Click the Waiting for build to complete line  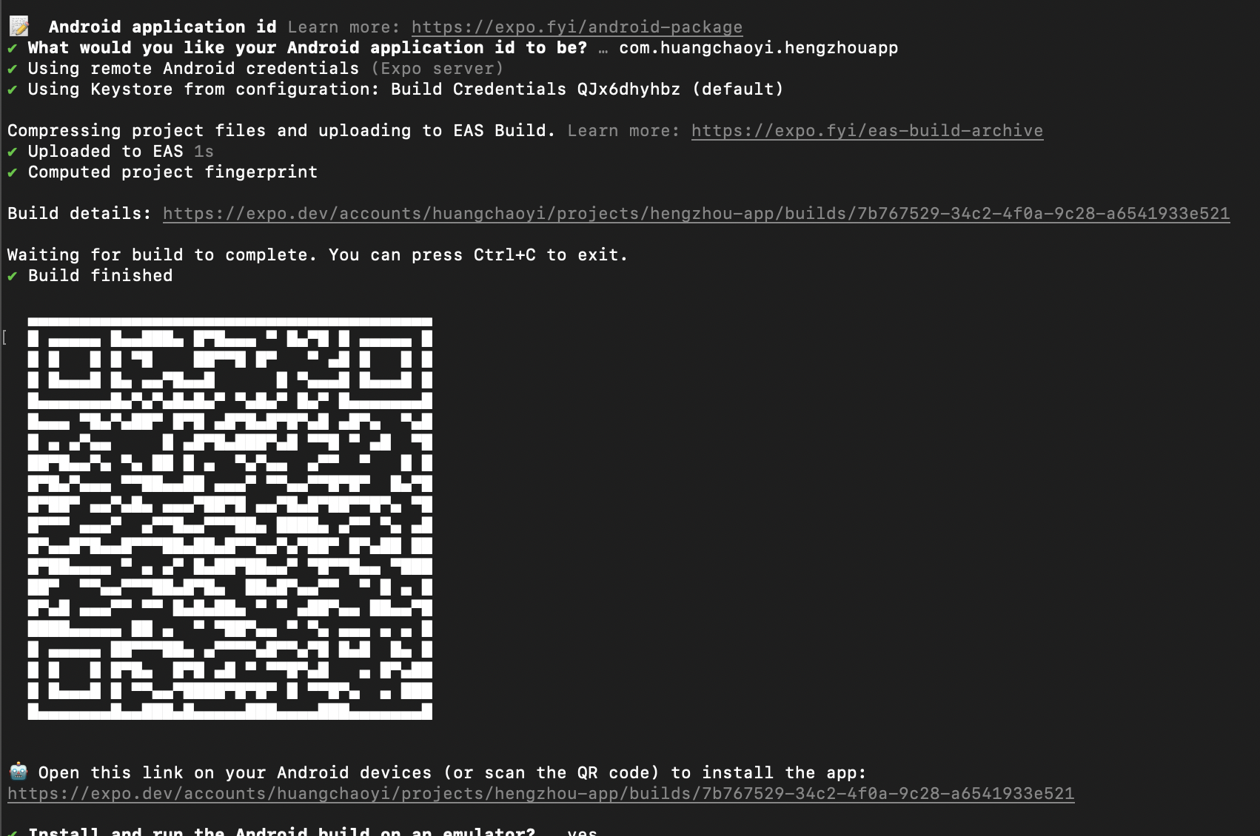318,255
